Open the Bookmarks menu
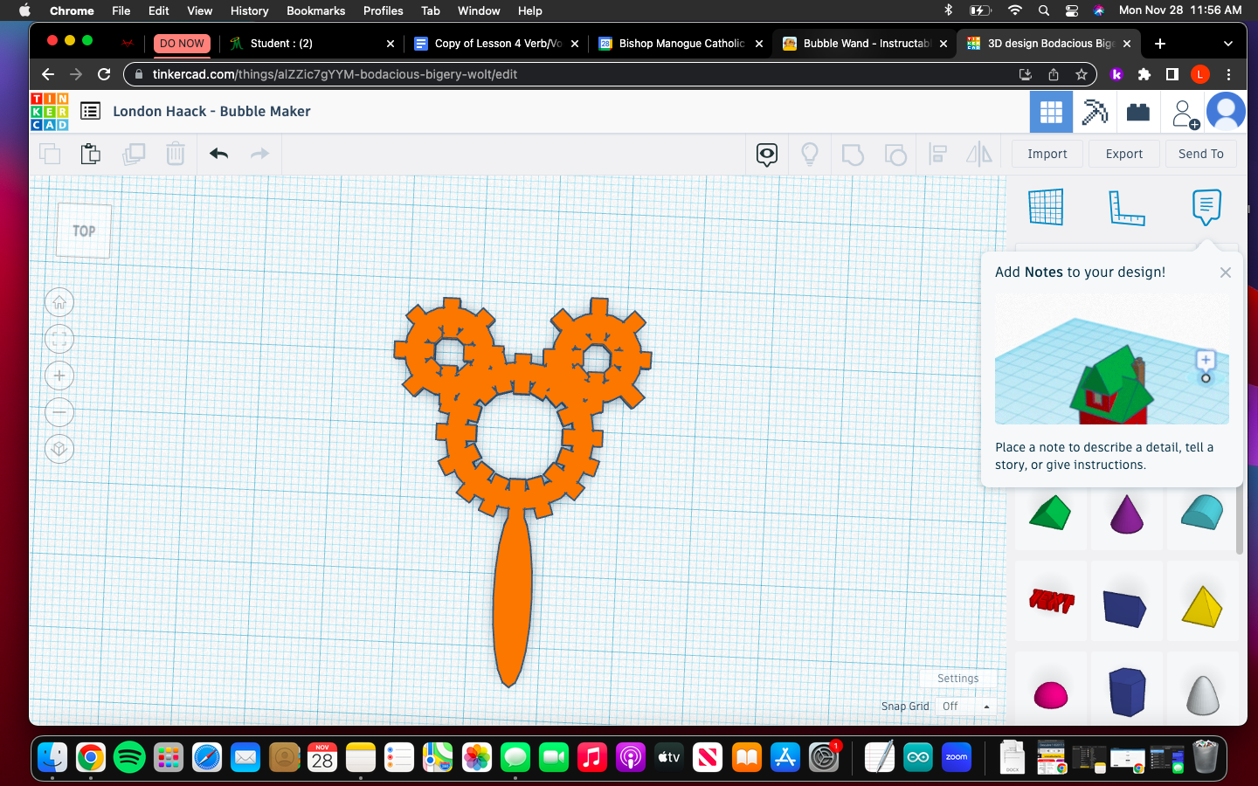 (315, 10)
